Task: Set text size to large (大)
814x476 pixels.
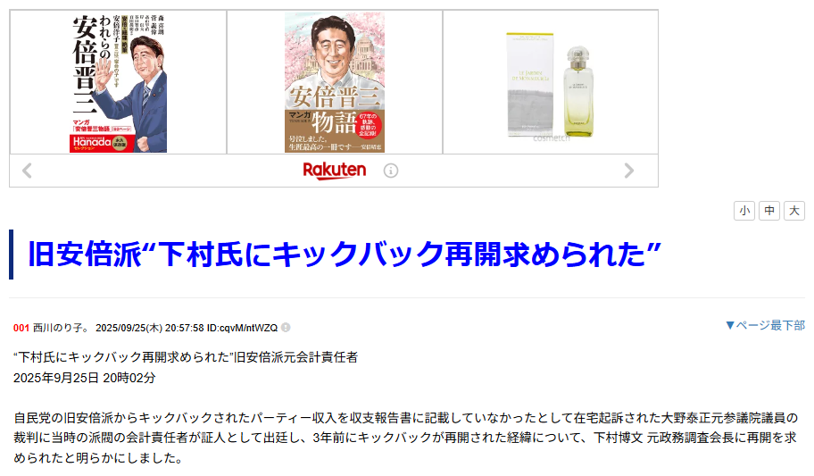Action: click(793, 211)
